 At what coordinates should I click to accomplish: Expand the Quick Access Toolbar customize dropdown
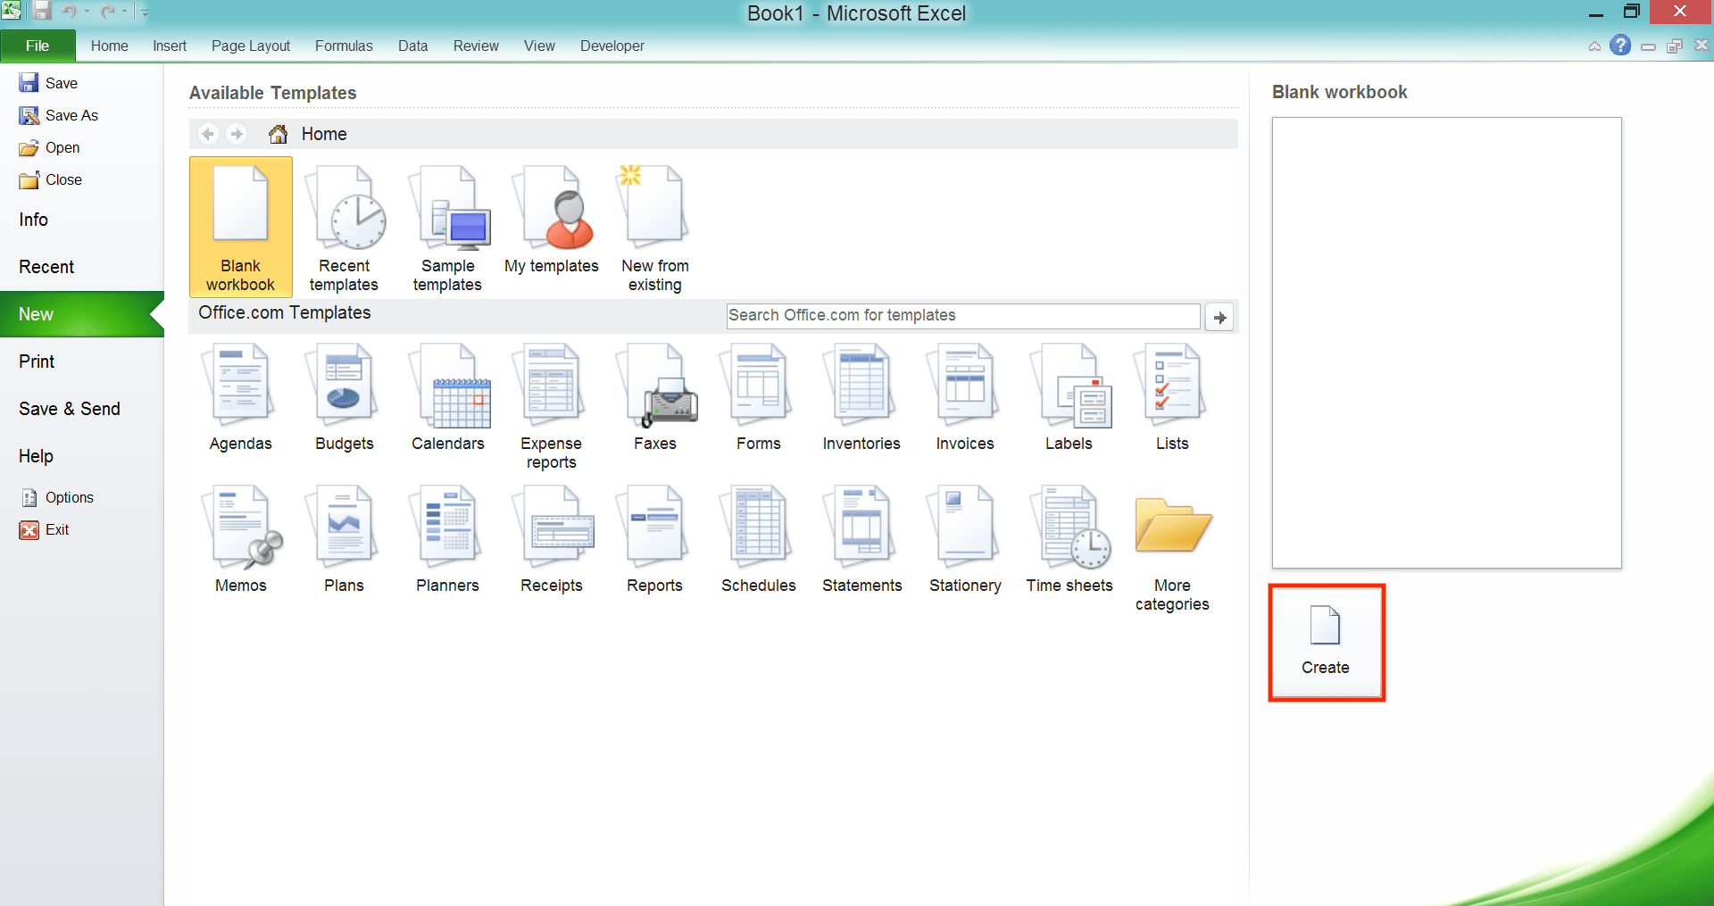pyautogui.click(x=146, y=12)
